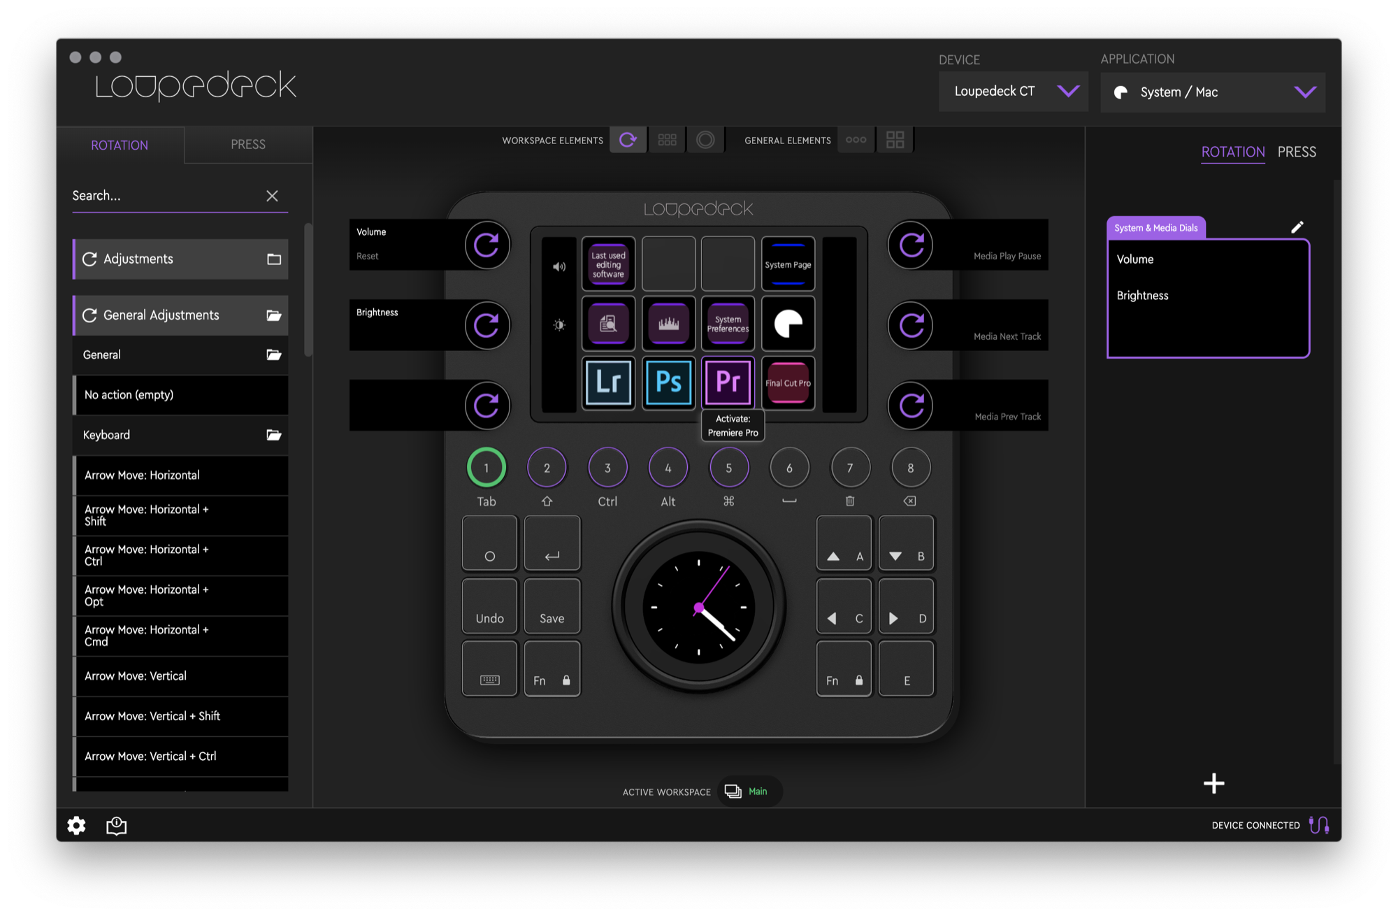The width and height of the screenshot is (1398, 916).
Task: Collapse the Keyboard folder
Action: 273,435
